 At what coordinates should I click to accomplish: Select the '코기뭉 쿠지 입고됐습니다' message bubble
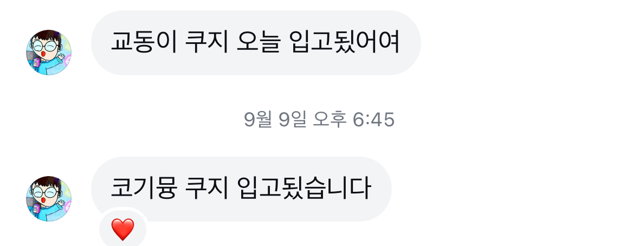pyautogui.click(x=241, y=189)
